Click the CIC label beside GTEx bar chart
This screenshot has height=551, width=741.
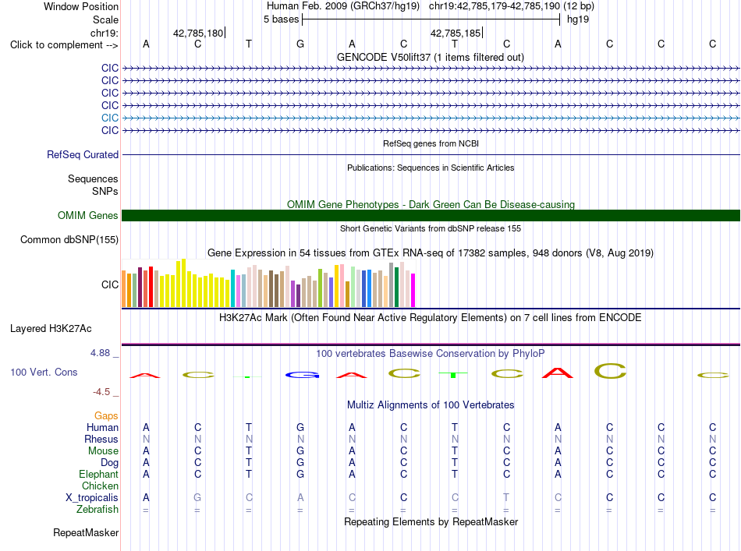point(110,284)
